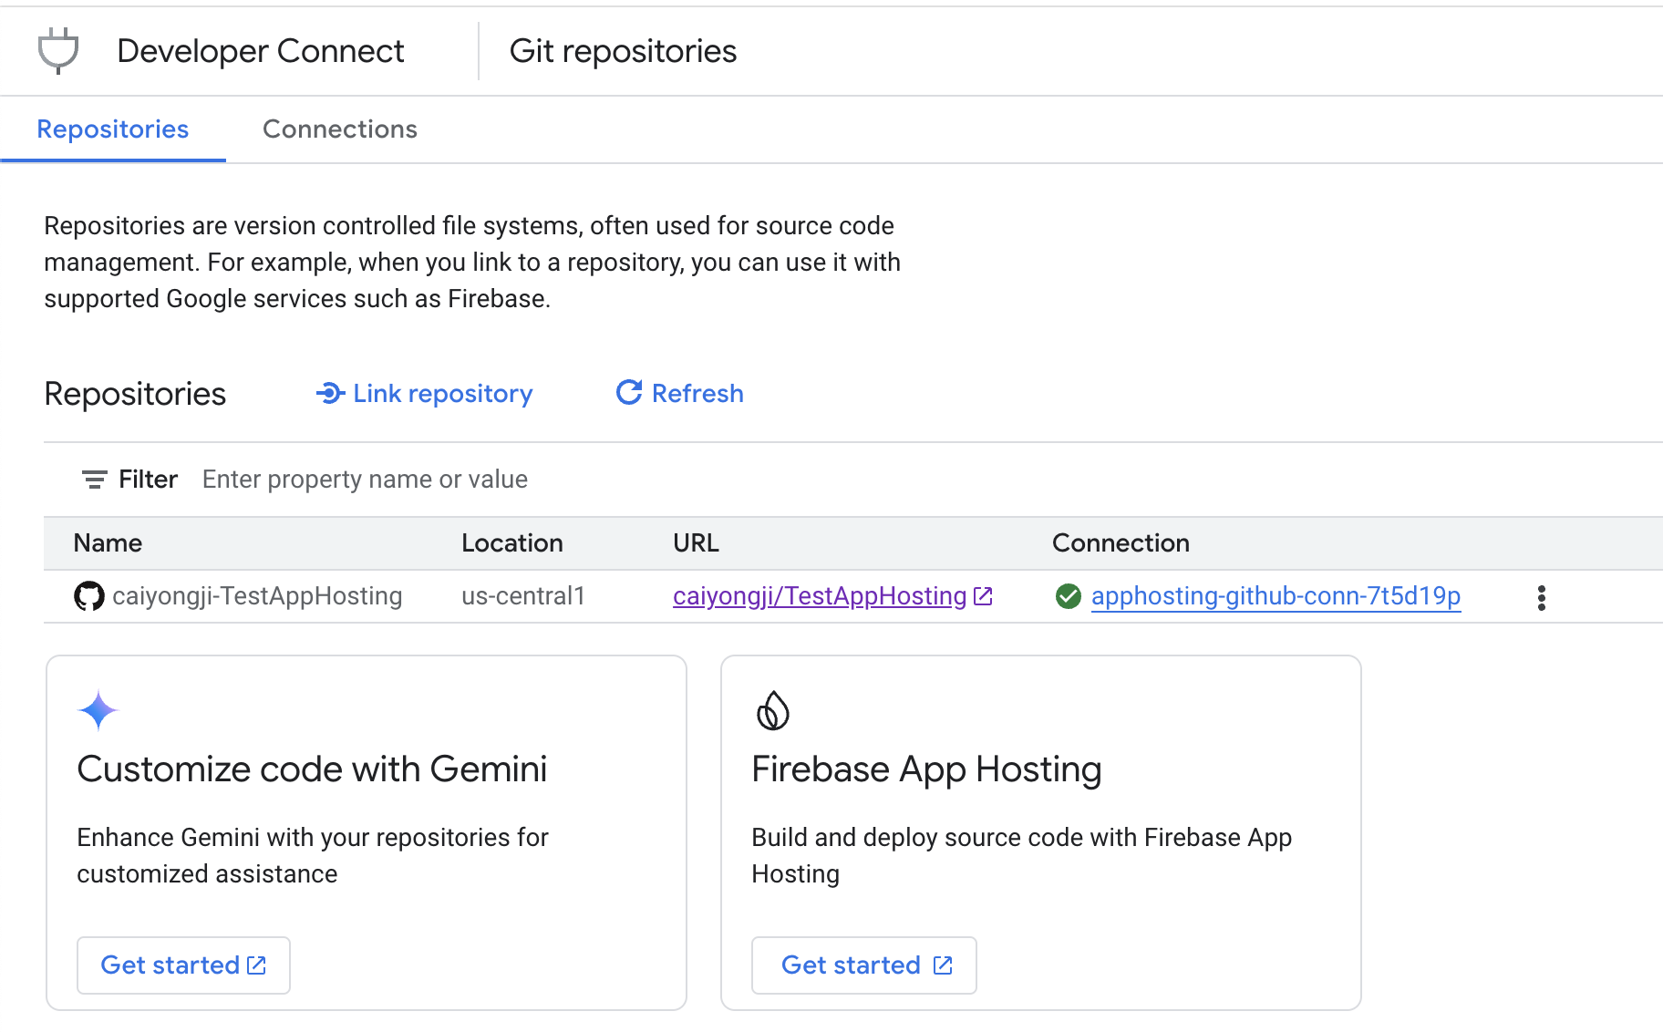The width and height of the screenshot is (1663, 1032).
Task: Click the Developer Connect plug icon
Action: [x=58, y=51]
